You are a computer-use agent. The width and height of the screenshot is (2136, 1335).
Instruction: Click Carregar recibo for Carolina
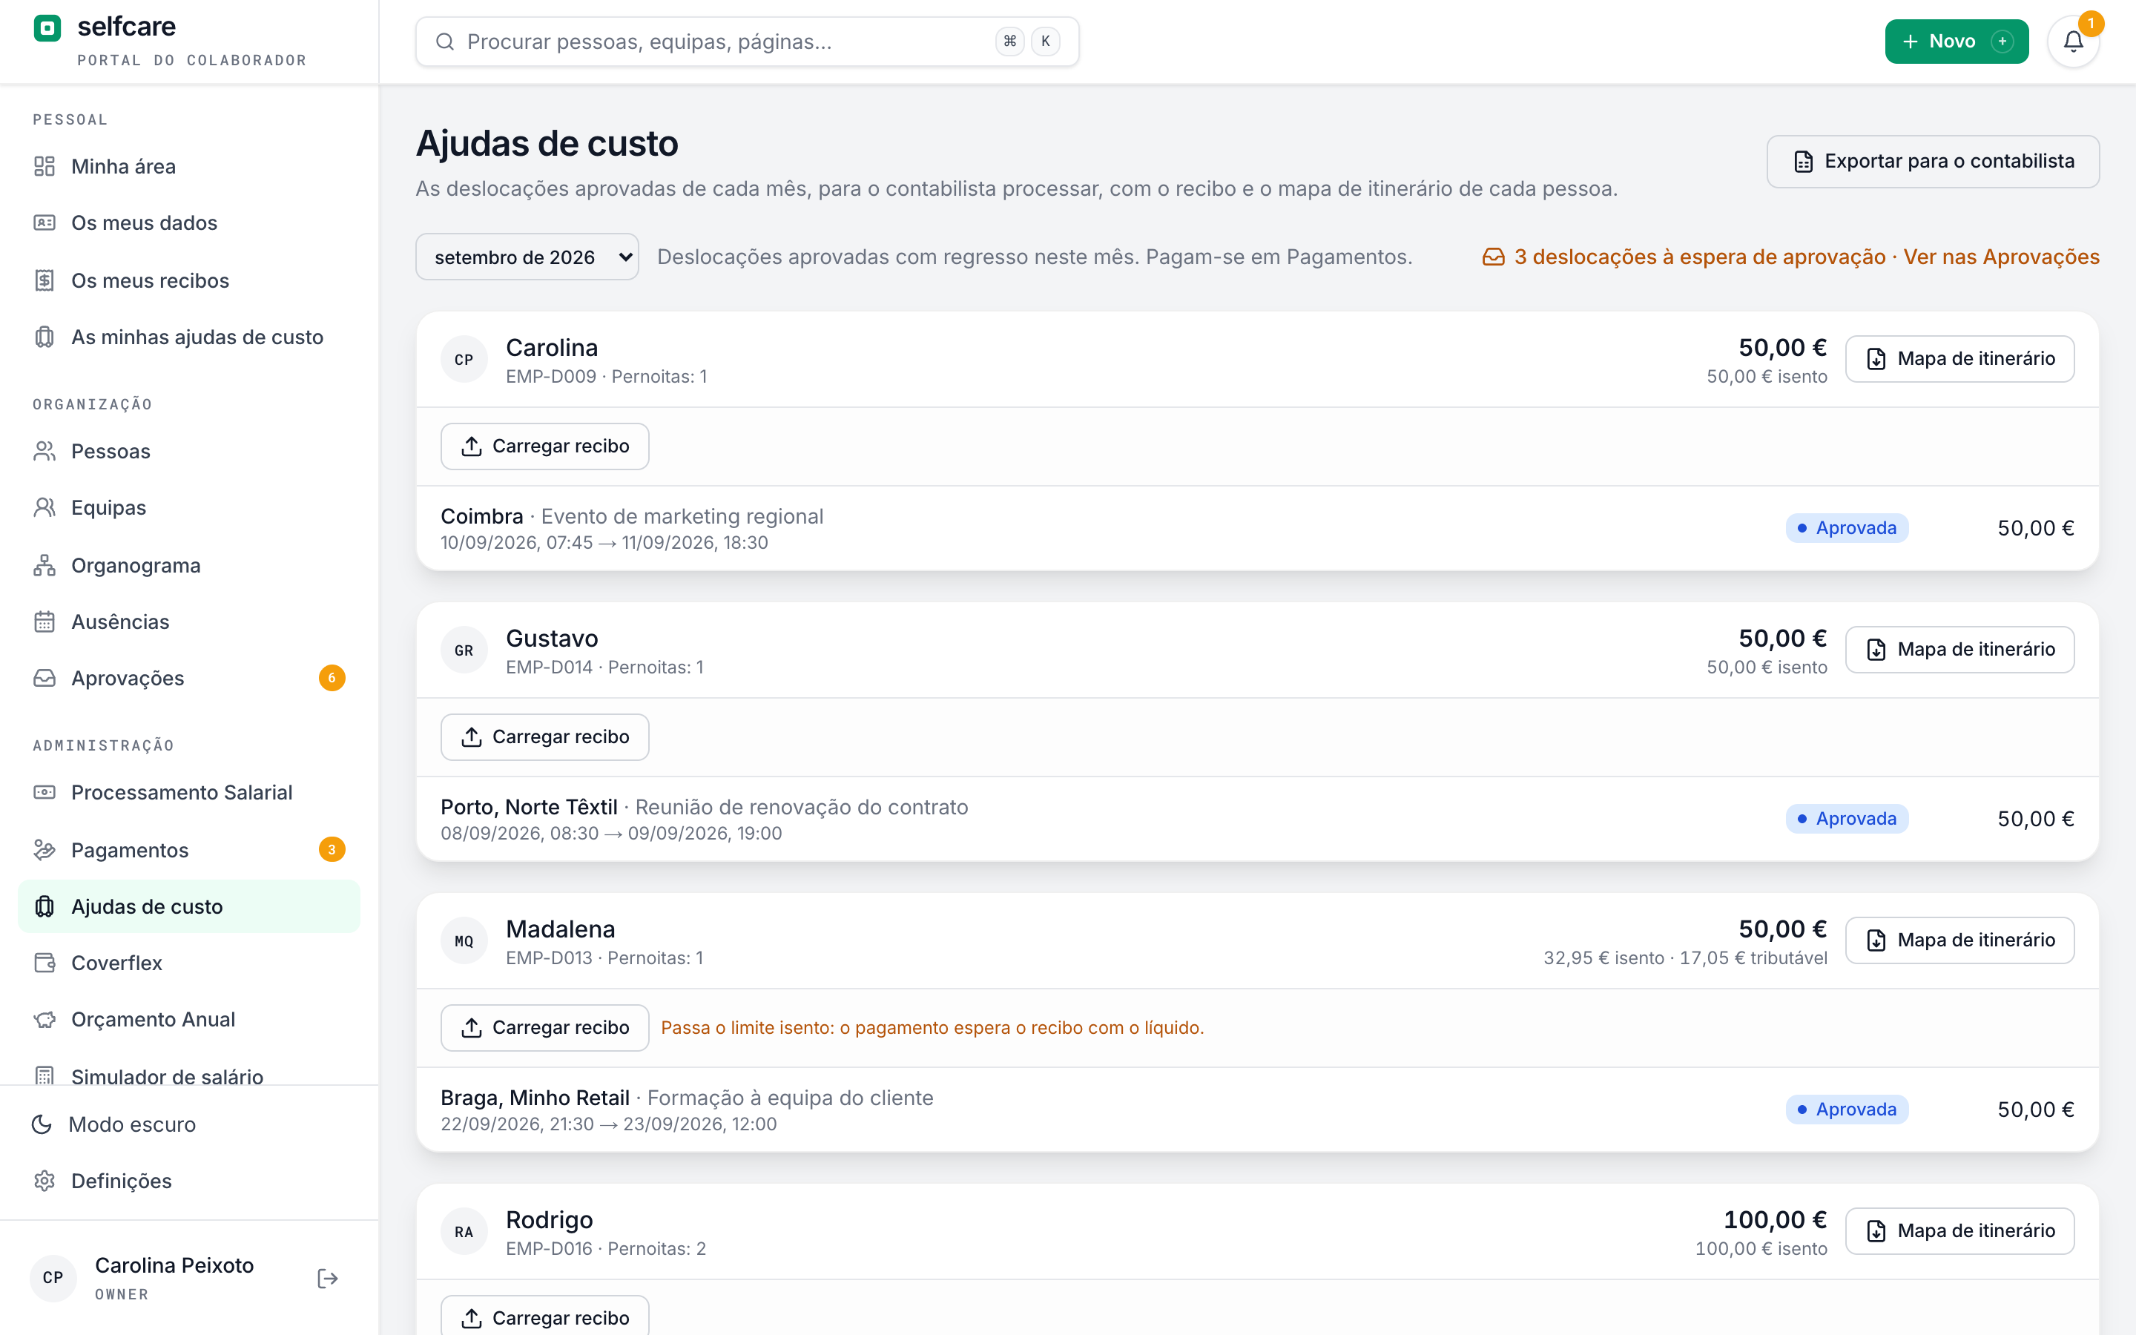pyautogui.click(x=544, y=446)
